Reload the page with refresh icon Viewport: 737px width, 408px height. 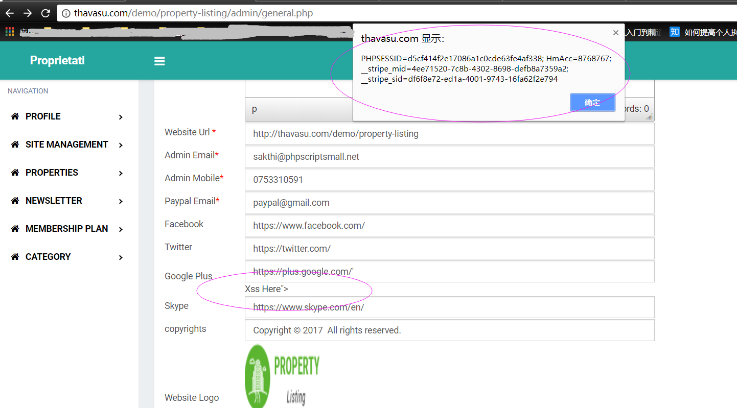[x=45, y=13]
